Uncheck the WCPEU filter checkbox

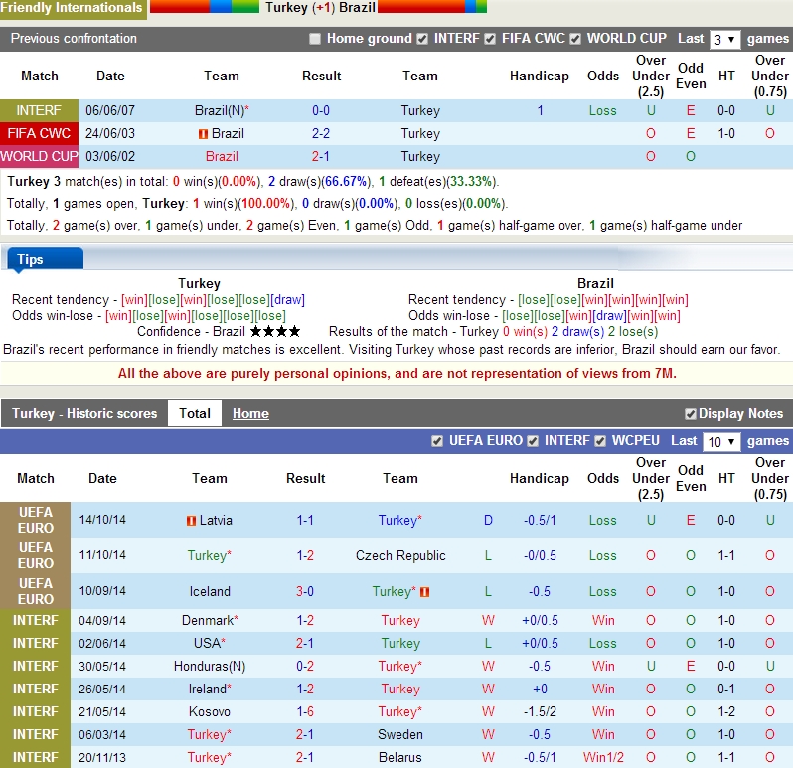tap(600, 441)
